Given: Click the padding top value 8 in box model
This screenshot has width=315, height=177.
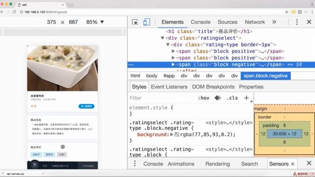Looking at the screenshot, I should pos(284,125).
